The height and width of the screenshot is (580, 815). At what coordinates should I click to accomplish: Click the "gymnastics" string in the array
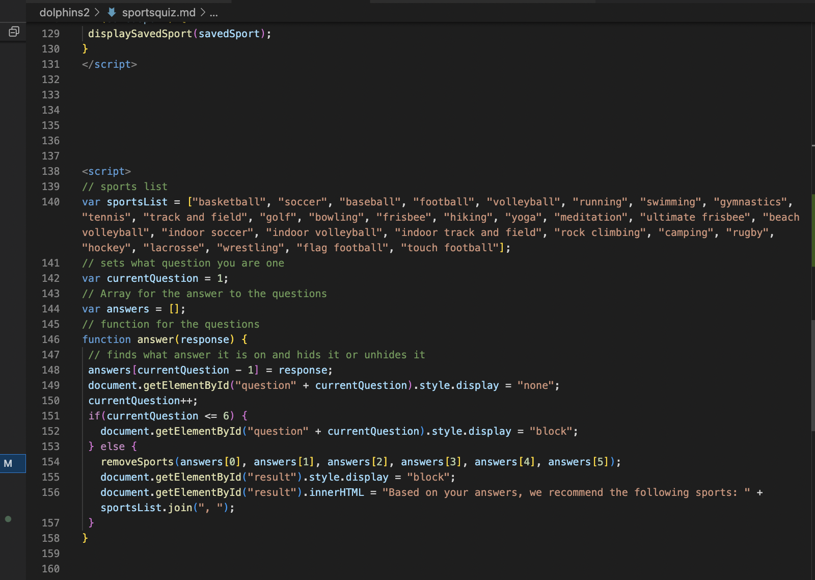click(x=750, y=202)
